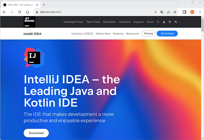Click the scrollbar up arrow
The width and height of the screenshot is (204, 140).
coord(203,17)
